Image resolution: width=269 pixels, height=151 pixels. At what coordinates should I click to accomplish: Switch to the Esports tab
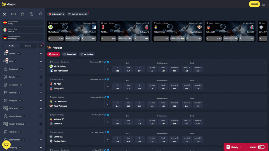click(x=28, y=46)
